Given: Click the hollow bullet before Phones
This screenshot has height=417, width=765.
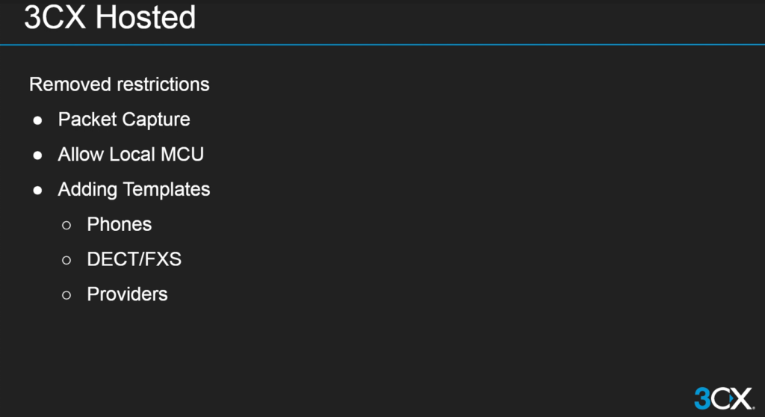Looking at the screenshot, I should (66, 225).
